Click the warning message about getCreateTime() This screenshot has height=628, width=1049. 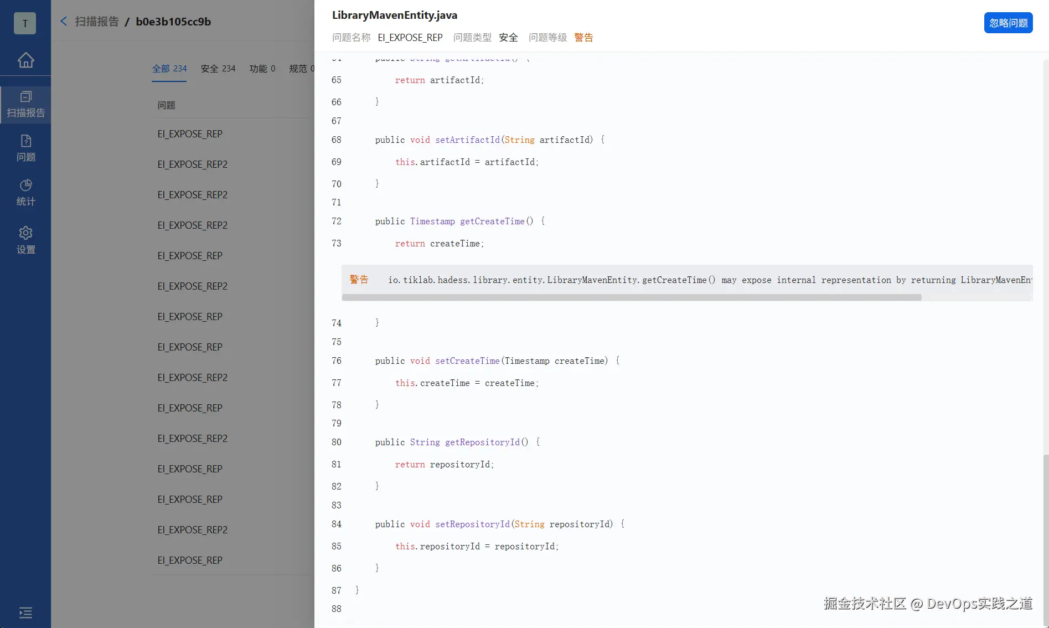(x=687, y=280)
